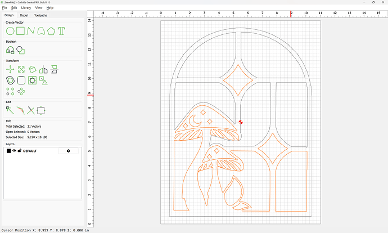Open the Corner rounding tool
Screen dimensions: 388x233
[x=21, y=80]
